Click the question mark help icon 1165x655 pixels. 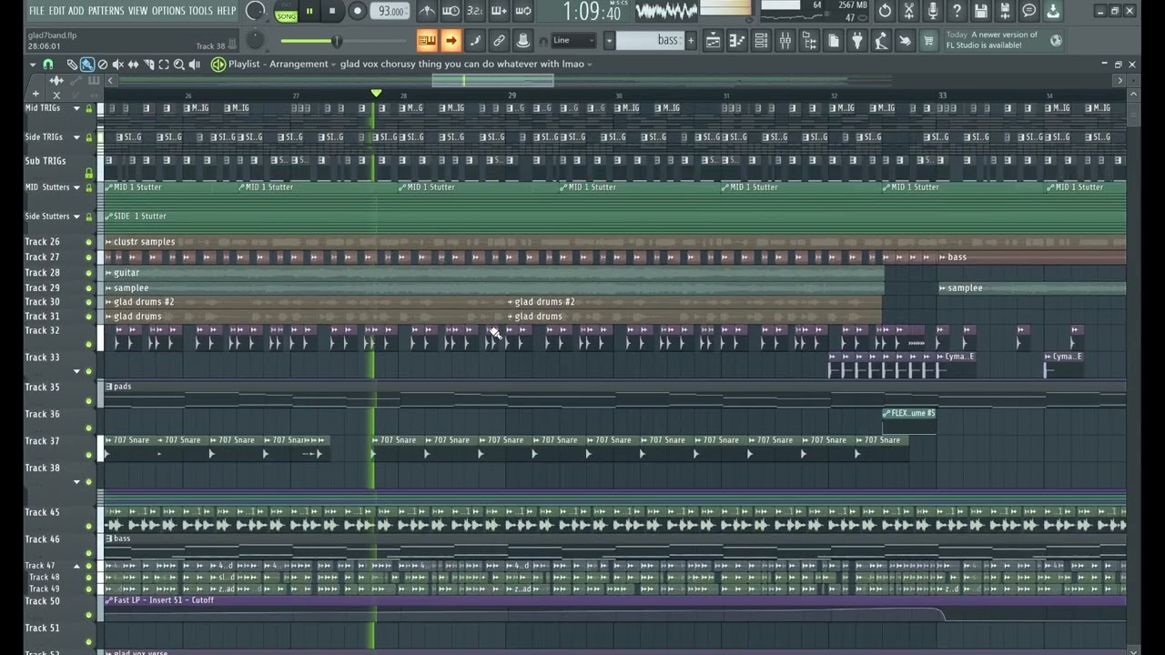point(957,11)
